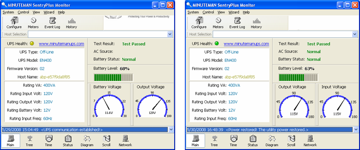The height and width of the screenshot is (150, 360).
Task: Click the Test Passed result in left window
Action: pos(133,44)
